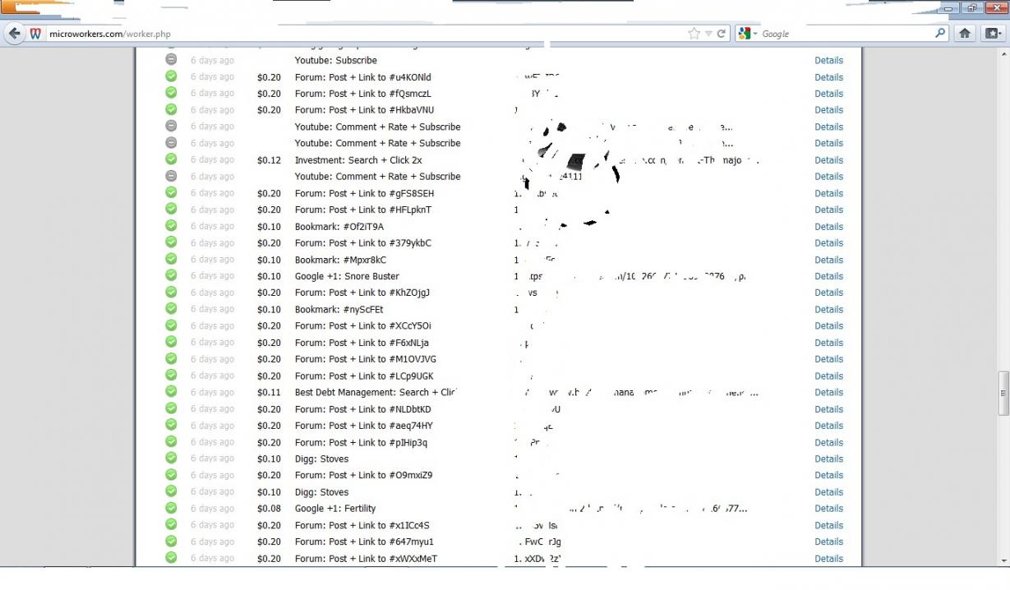Click the scrollbar down arrow
Viewport: 1010px width, 590px height.
[1003, 560]
